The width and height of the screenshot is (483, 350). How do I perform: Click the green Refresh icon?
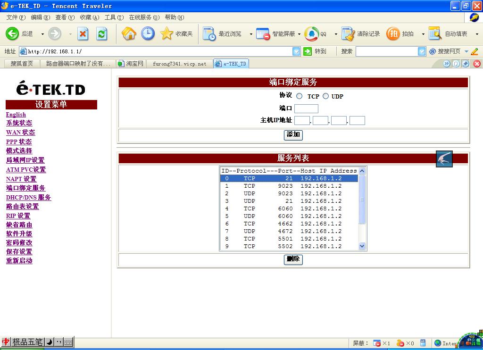point(102,34)
